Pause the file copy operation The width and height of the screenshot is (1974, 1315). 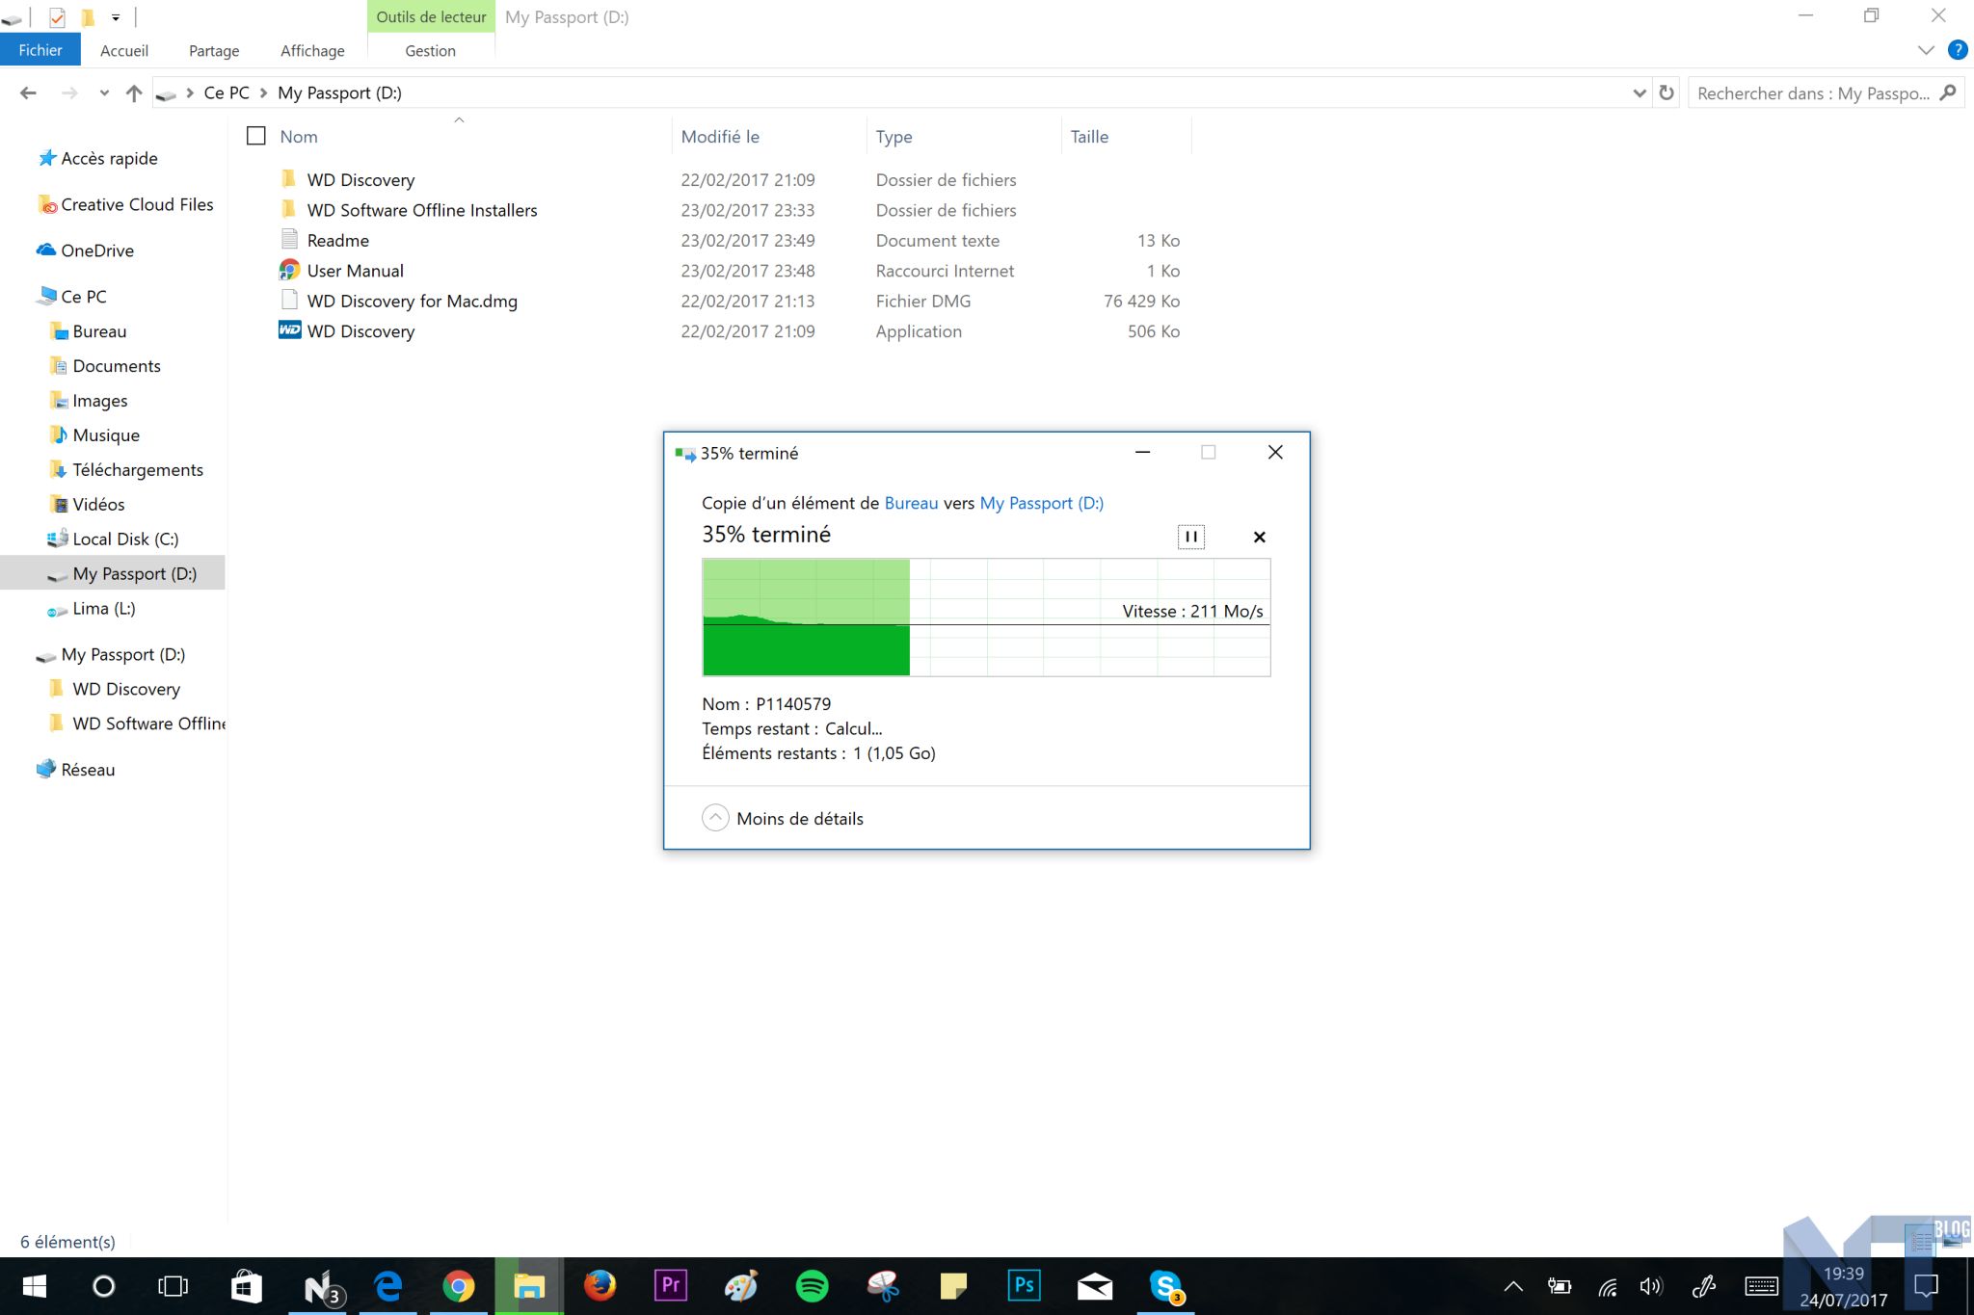click(1191, 537)
